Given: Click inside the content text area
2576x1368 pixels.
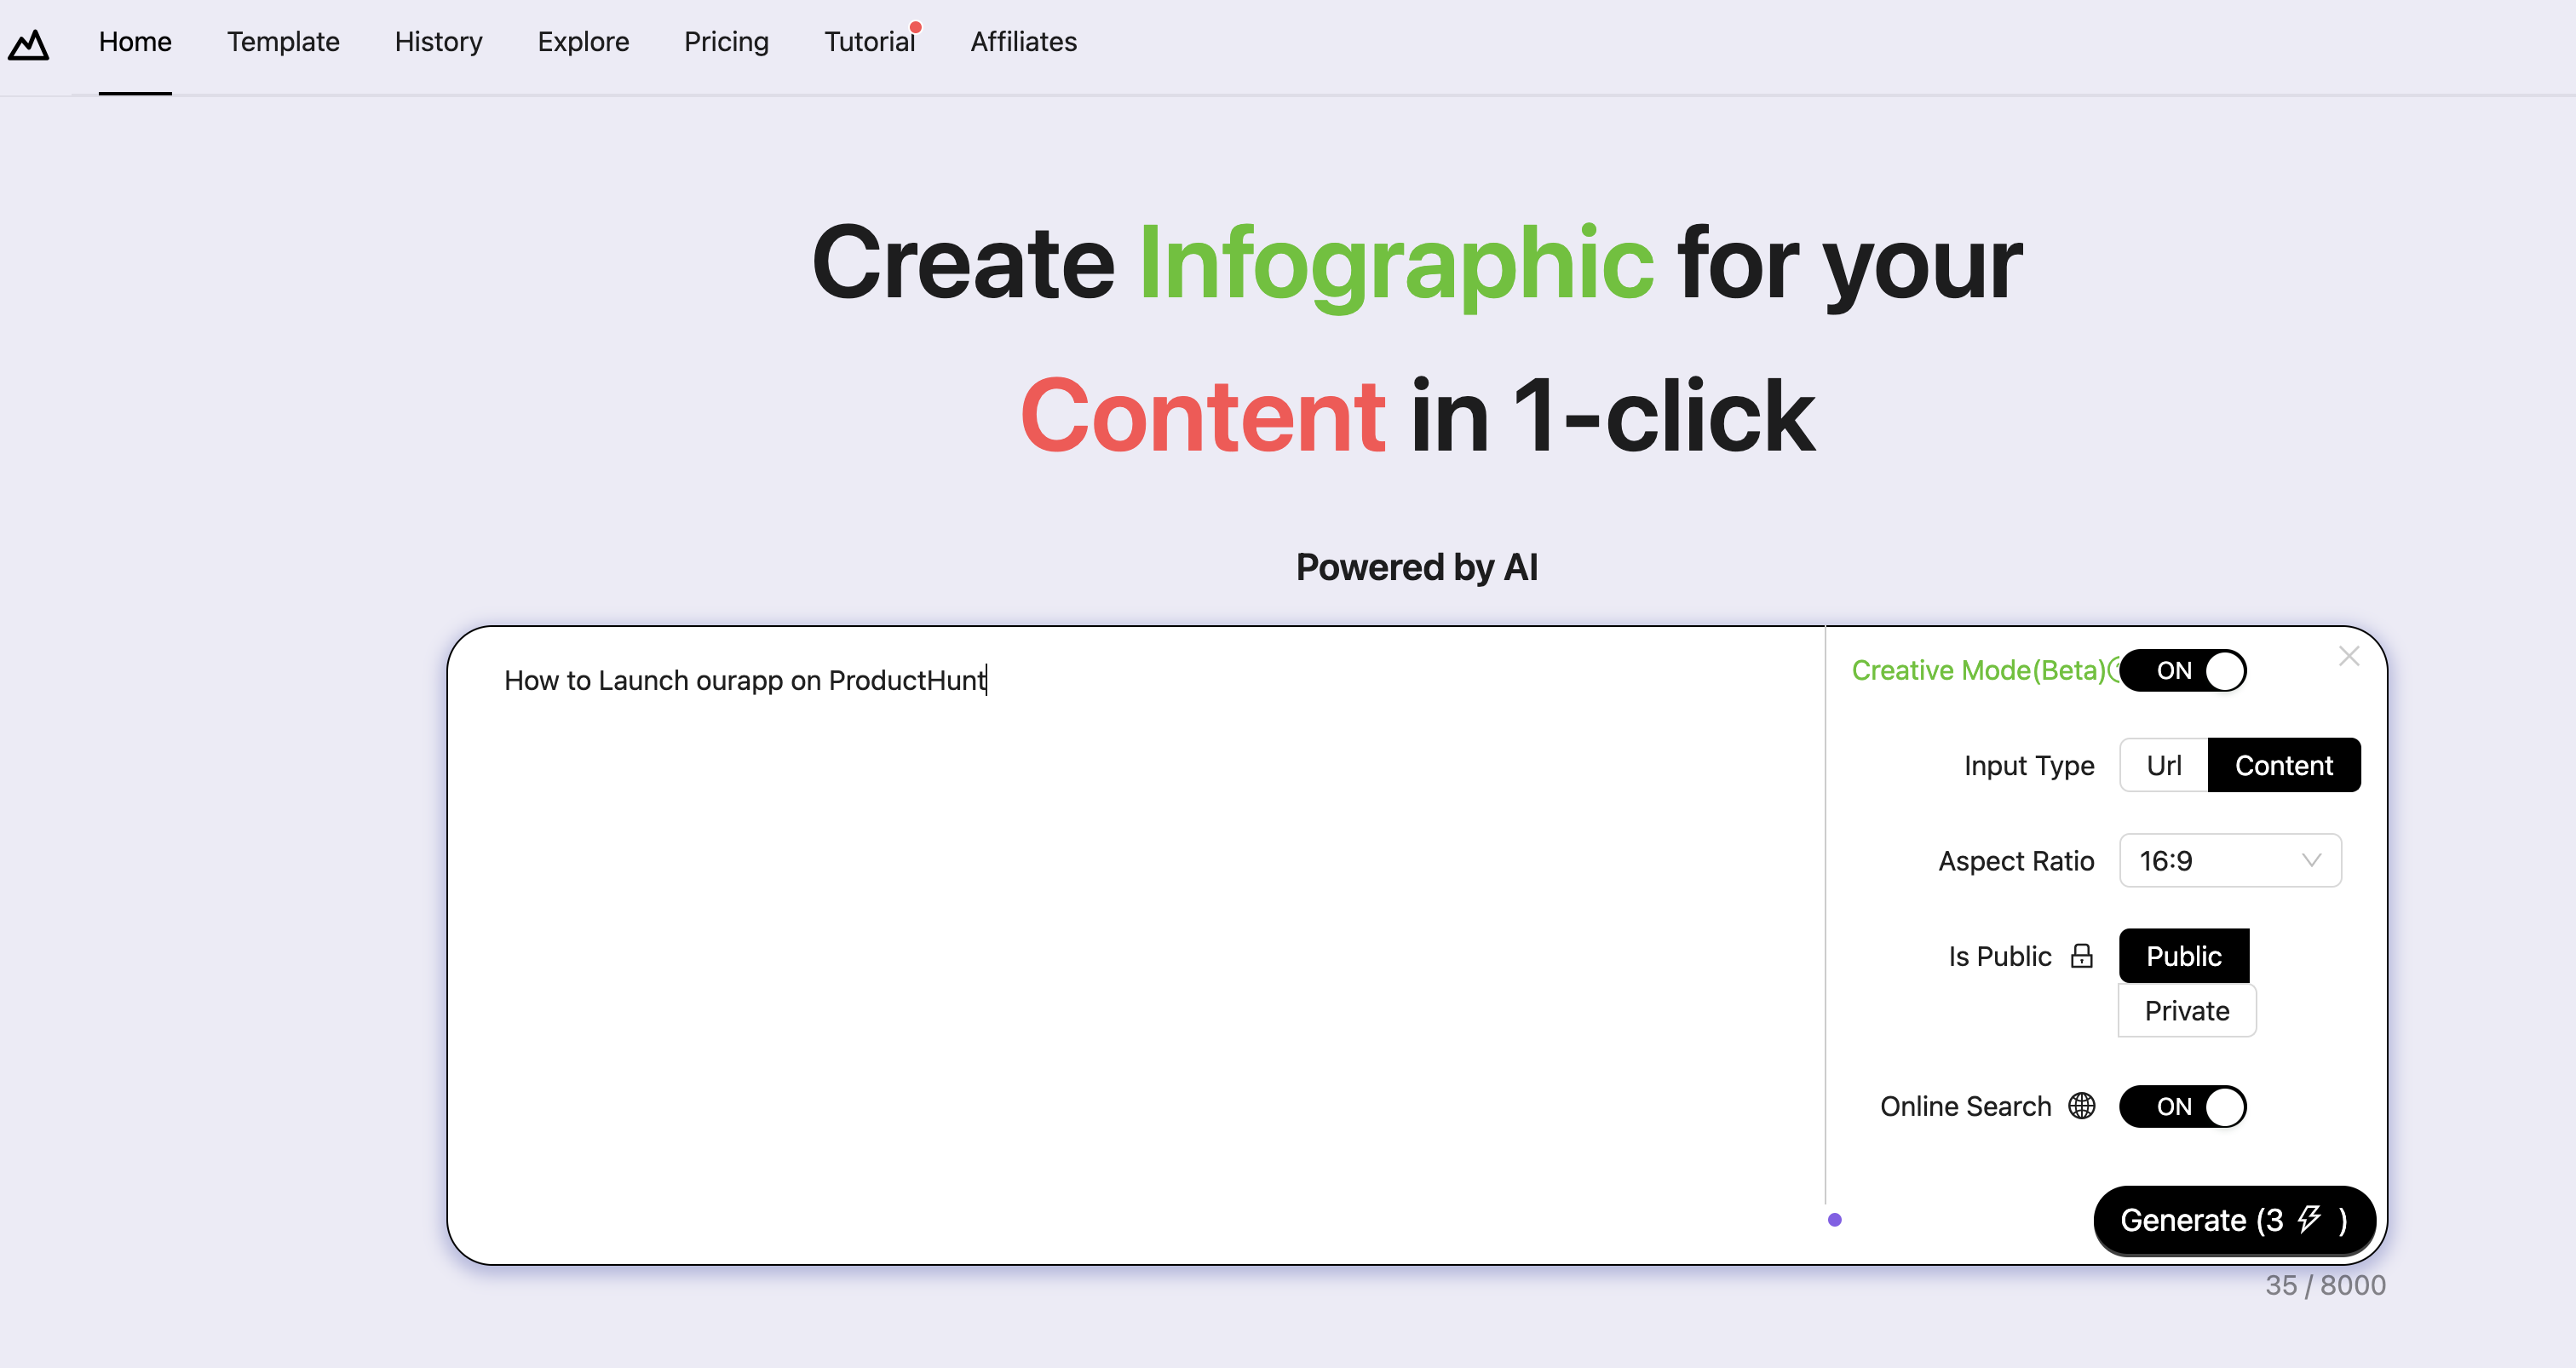Looking at the screenshot, I should tap(1135, 940).
